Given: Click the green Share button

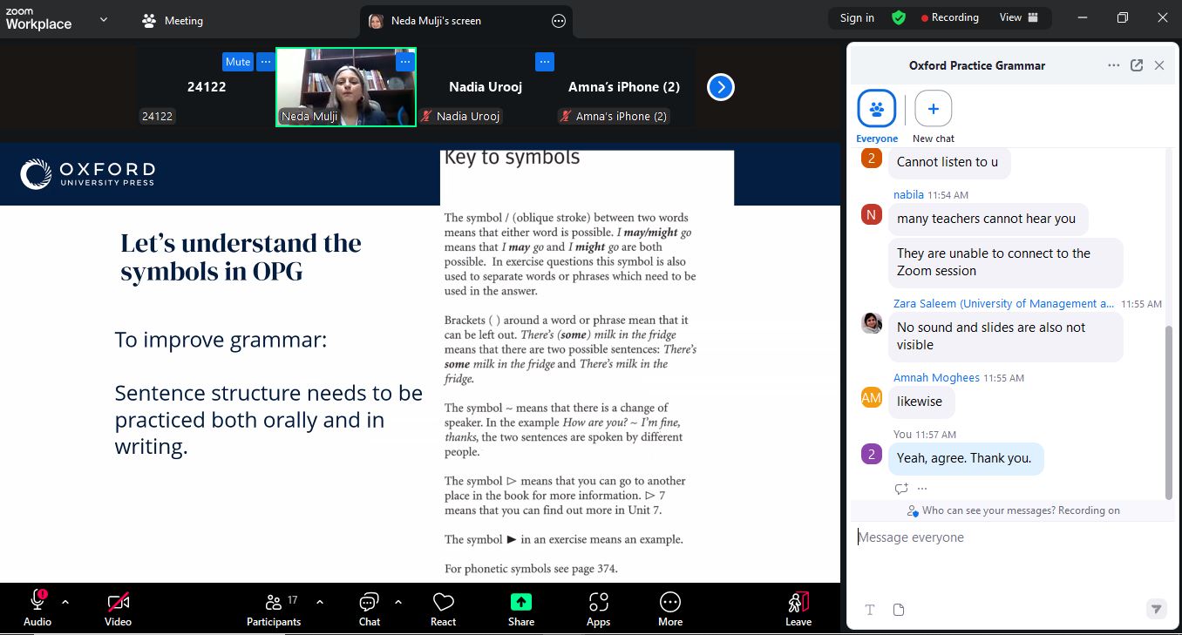Looking at the screenshot, I should click(521, 607).
